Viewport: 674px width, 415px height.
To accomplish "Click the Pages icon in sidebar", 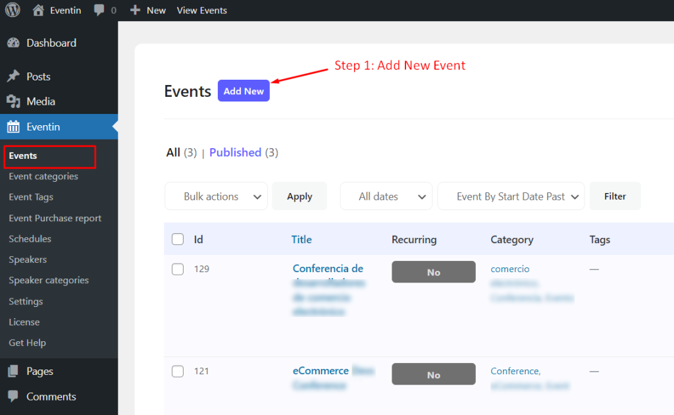I will coord(13,371).
